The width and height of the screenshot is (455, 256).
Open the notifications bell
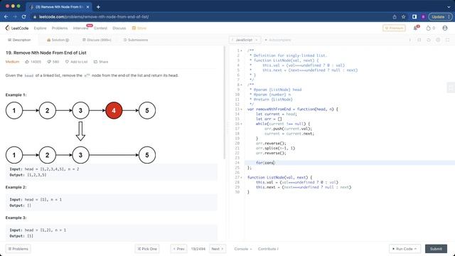pos(415,28)
